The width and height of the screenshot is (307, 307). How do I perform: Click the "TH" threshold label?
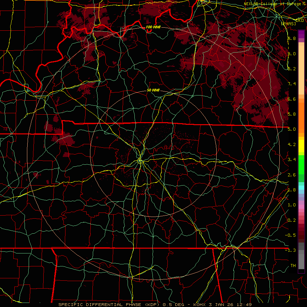[x=293, y=266]
